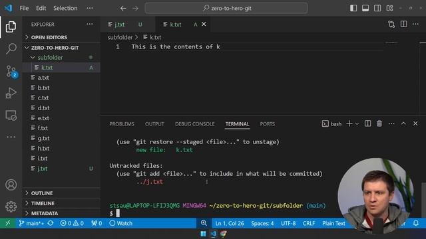Viewport: 426px width, 239px height.
Task: Close the k.txt editor tab
Action: (x=204, y=25)
